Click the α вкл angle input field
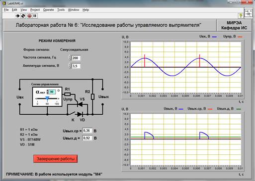Image resolution: width=255 pixels, height=181 pixels. (52, 91)
